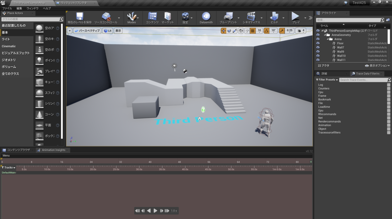Open the outliner View Options dropdown

pos(377,66)
